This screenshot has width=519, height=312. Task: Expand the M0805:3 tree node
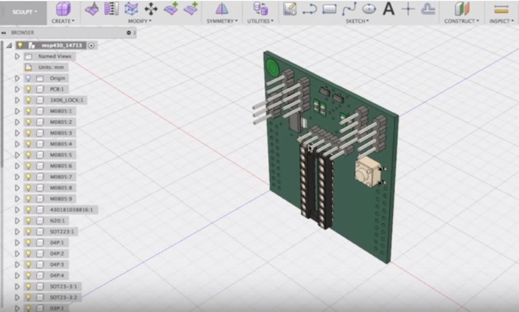tap(17, 133)
